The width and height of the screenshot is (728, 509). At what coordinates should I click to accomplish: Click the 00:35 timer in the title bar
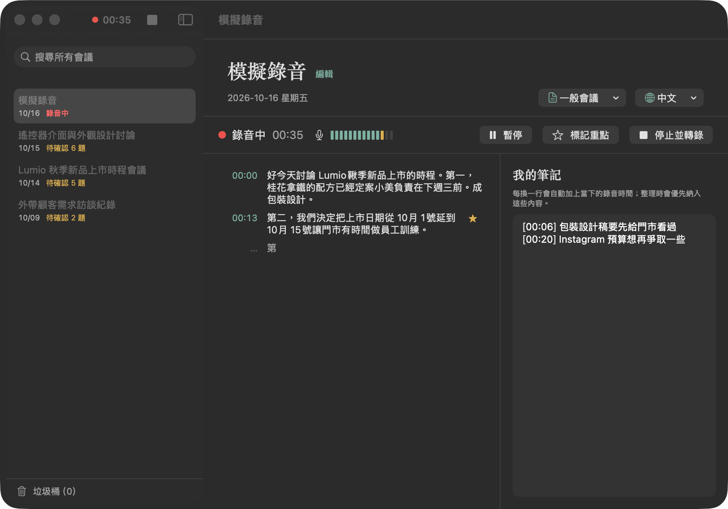click(117, 20)
